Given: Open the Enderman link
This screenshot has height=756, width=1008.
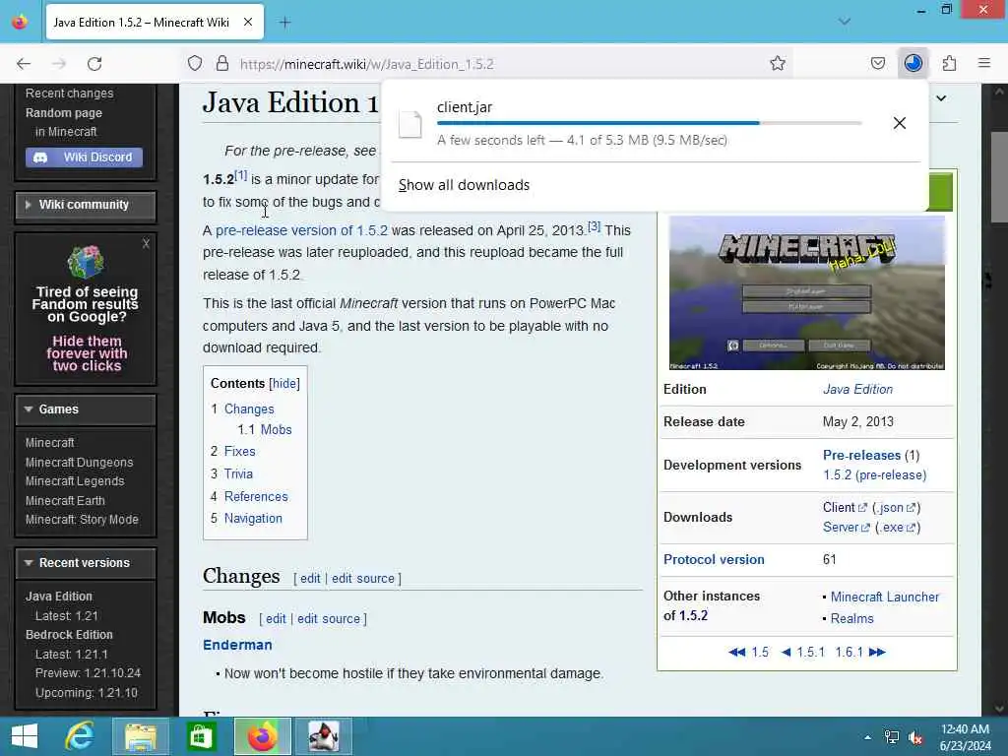Looking at the screenshot, I should [x=237, y=645].
